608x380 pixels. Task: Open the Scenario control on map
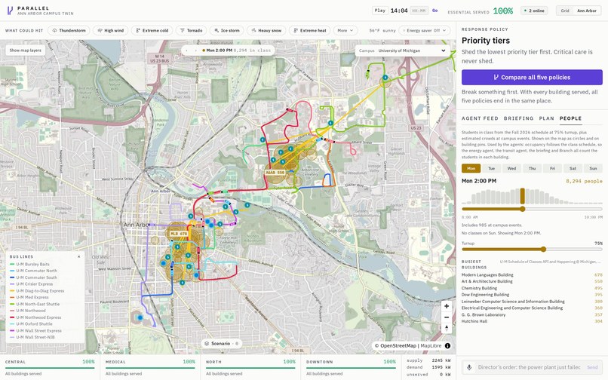click(222, 344)
